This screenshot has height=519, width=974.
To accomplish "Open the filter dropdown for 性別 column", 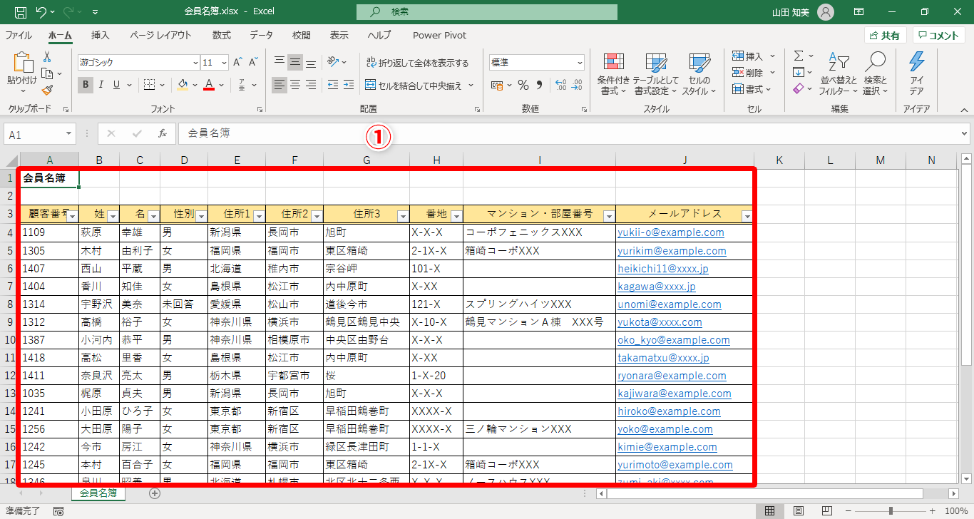I will (201, 216).
